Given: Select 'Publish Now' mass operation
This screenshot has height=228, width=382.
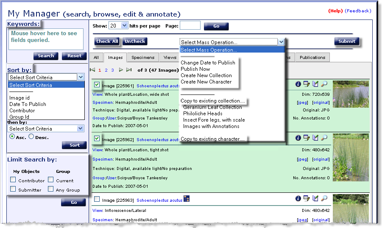Looking at the screenshot, I should pyautogui.click(x=195, y=69).
